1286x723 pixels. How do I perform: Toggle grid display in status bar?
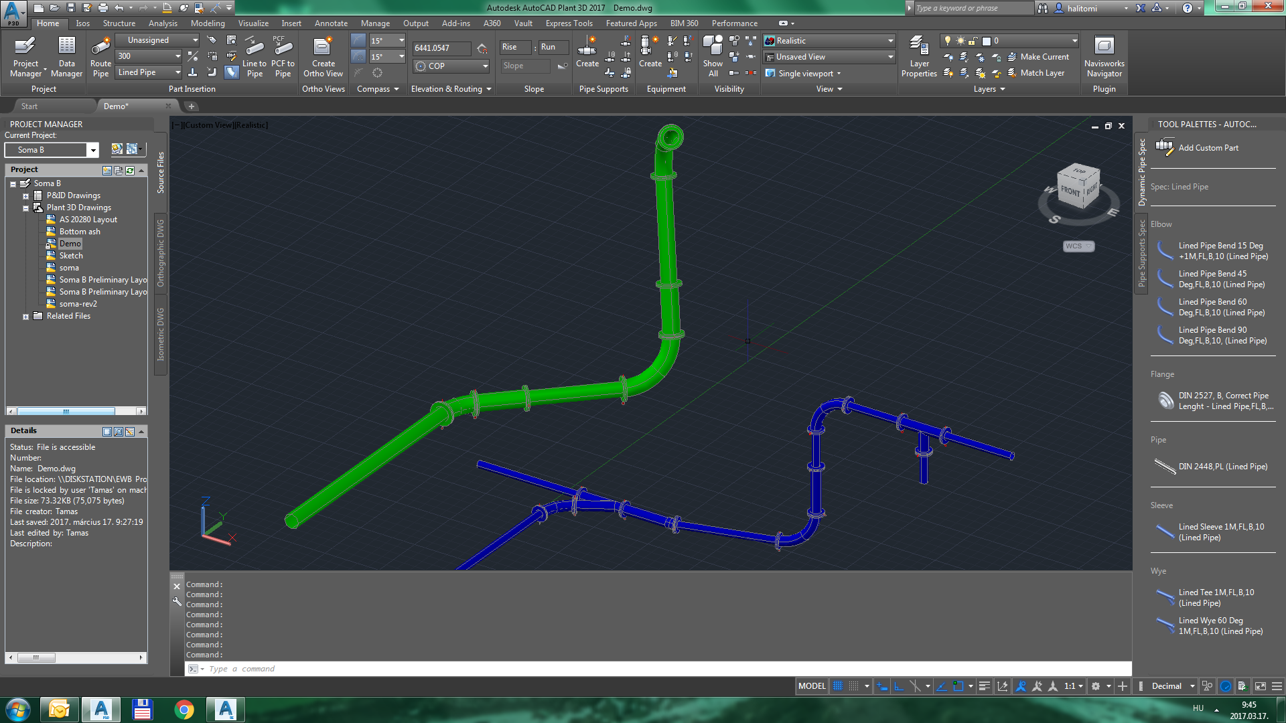[x=838, y=686]
